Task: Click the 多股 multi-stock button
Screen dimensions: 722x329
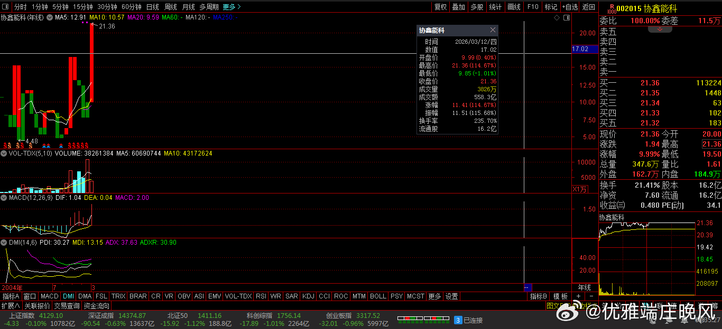Action: click(477, 7)
